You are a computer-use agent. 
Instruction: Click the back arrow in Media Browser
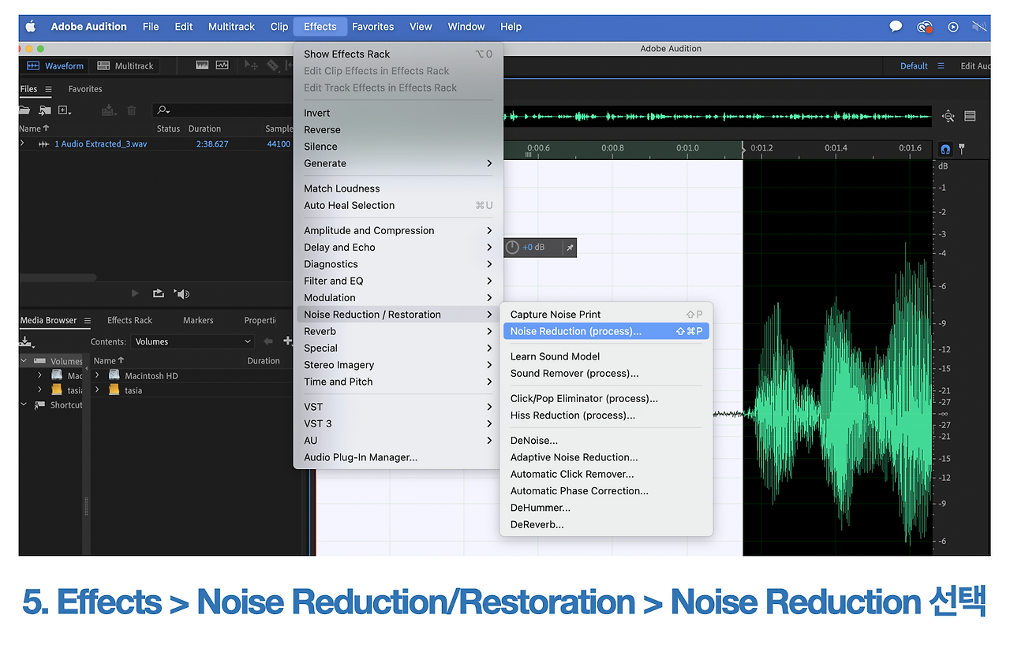tap(268, 341)
